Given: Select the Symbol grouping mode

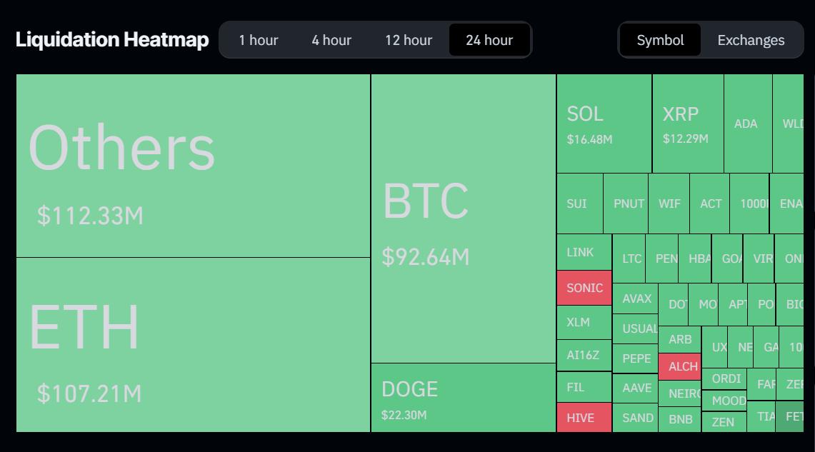Looking at the screenshot, I should 660,40.
